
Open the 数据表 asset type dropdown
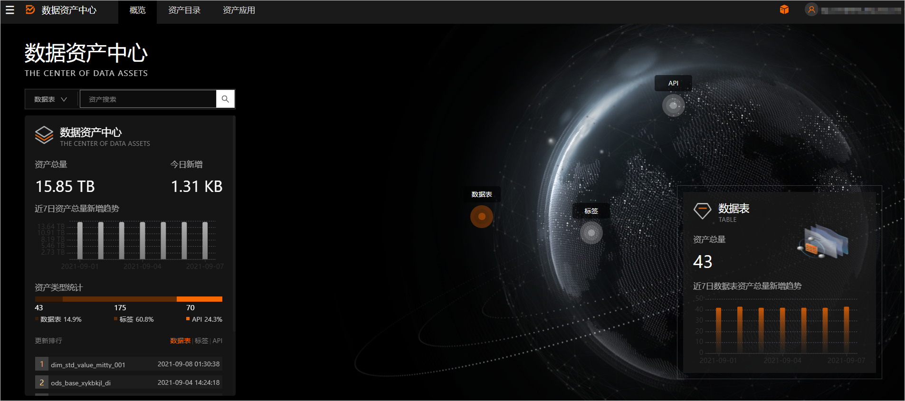coord(50,99)
